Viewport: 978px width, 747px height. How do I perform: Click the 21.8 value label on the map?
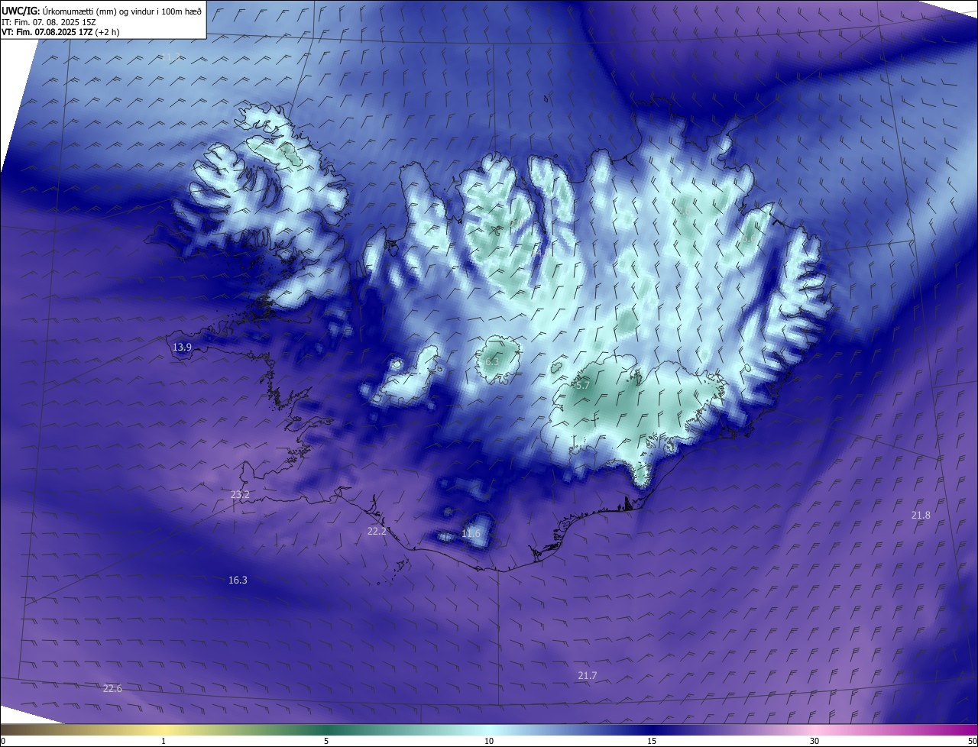(921, 516)
